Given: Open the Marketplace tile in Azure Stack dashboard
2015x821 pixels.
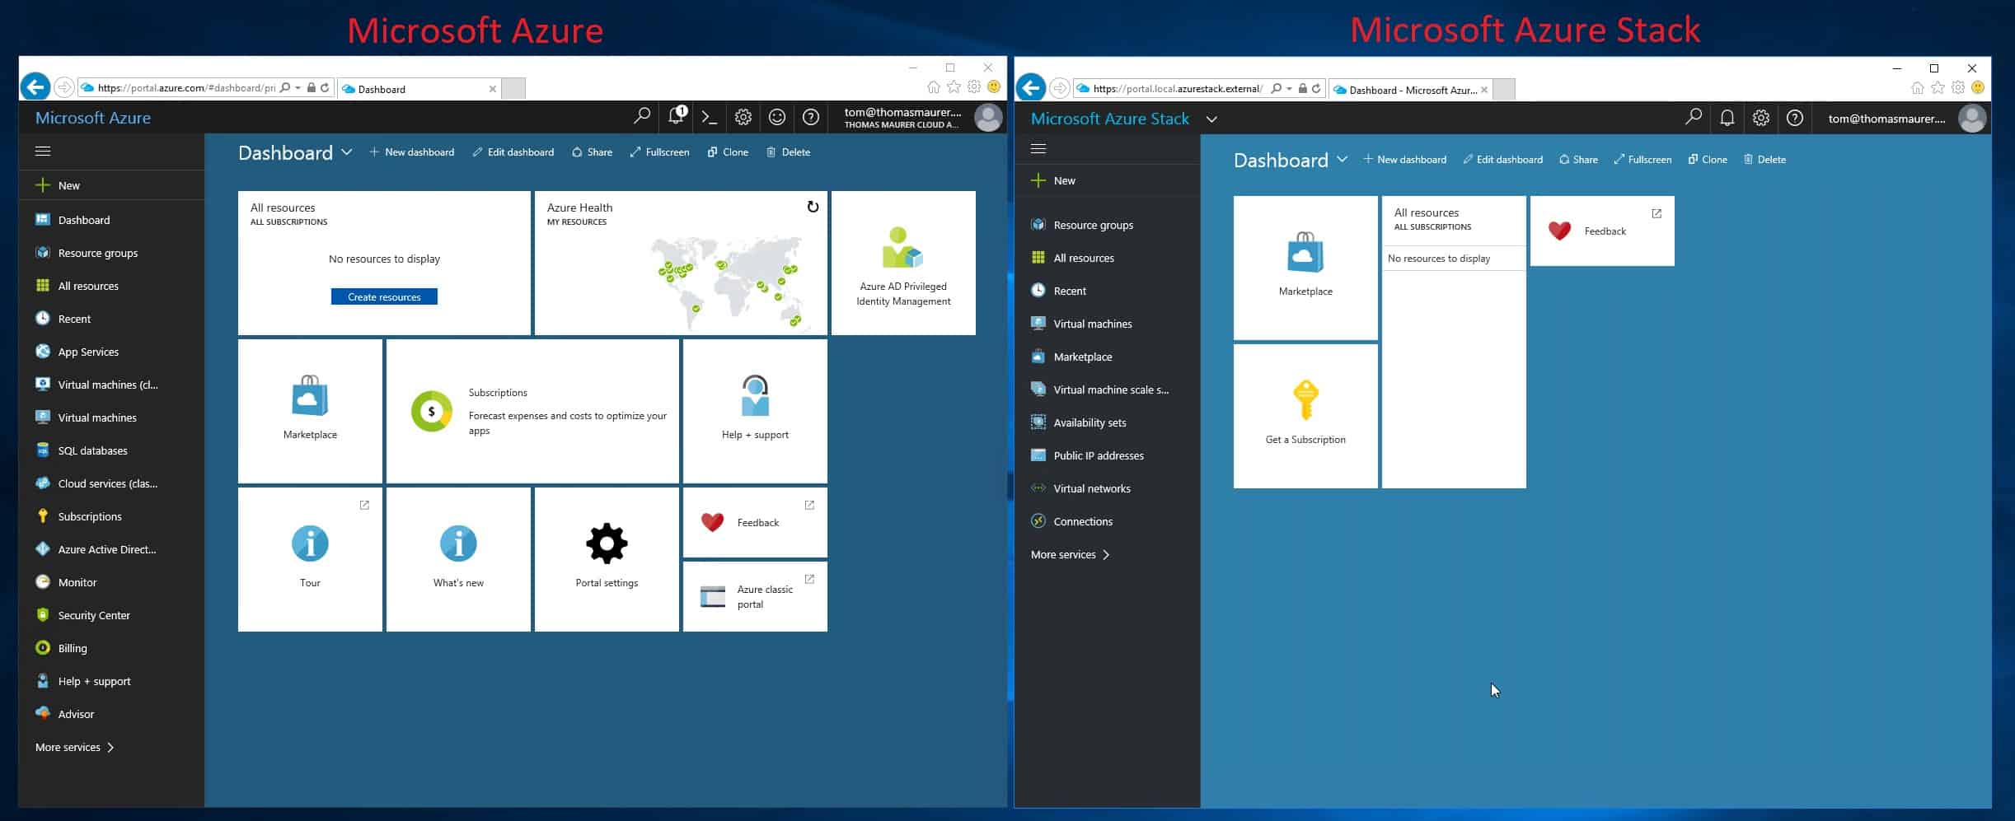Looking at the screenshot, I should point(1305,268).
